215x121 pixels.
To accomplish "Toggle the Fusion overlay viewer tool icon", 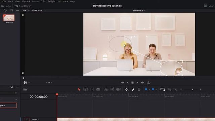I will pyautogui.click(x=25, y=83).
